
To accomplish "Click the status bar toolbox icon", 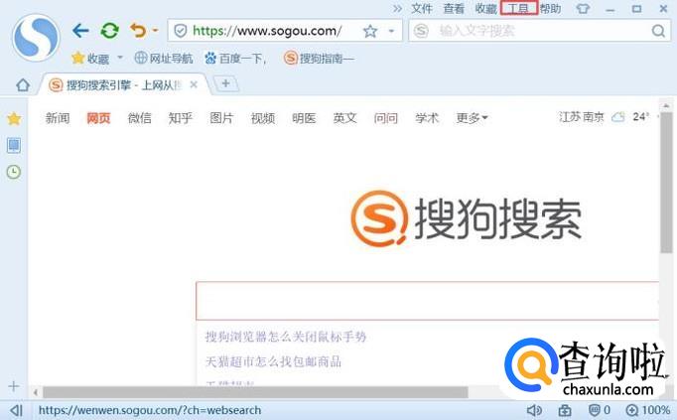I will 564,410.
